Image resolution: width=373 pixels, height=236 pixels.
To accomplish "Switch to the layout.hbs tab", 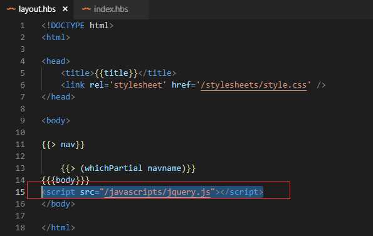I will pos(37,9).
